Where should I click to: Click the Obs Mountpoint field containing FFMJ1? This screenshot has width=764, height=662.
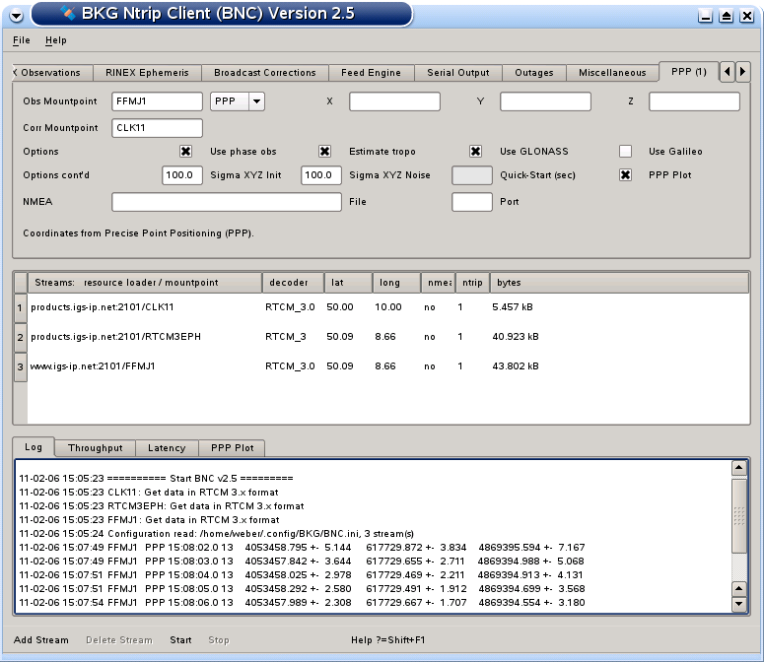[156, 100]
